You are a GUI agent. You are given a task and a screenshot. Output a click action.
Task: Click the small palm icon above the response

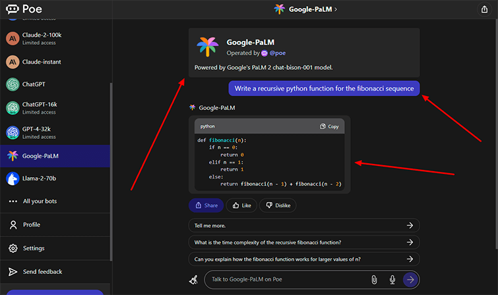click(193, 107)
